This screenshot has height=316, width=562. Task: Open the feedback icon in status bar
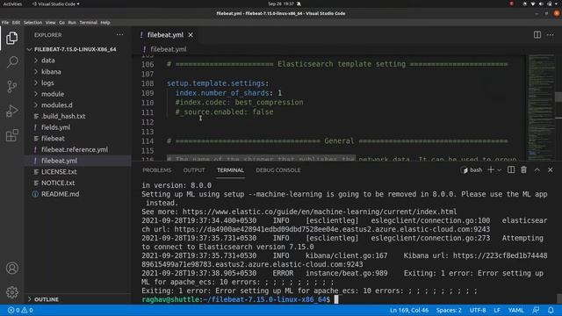tap(536, 310)
